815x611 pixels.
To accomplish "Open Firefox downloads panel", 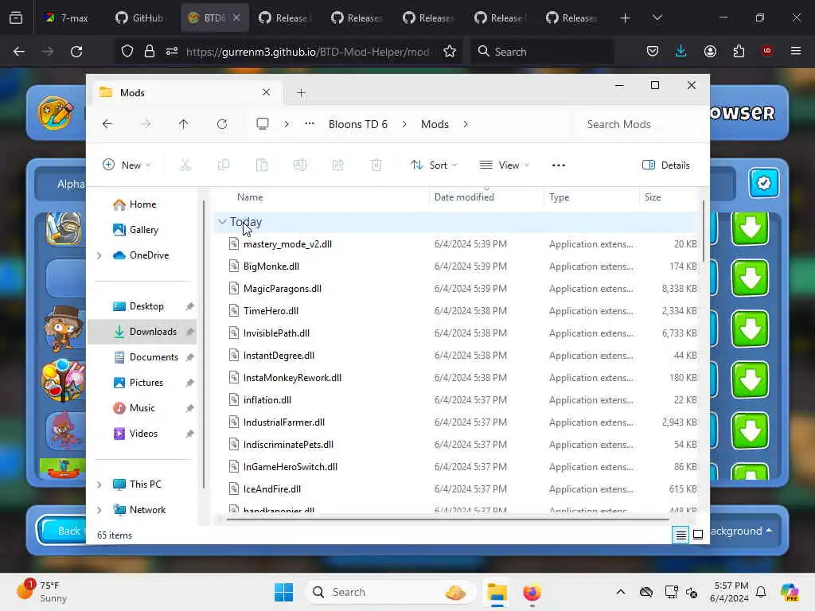I will coord(681,51).
